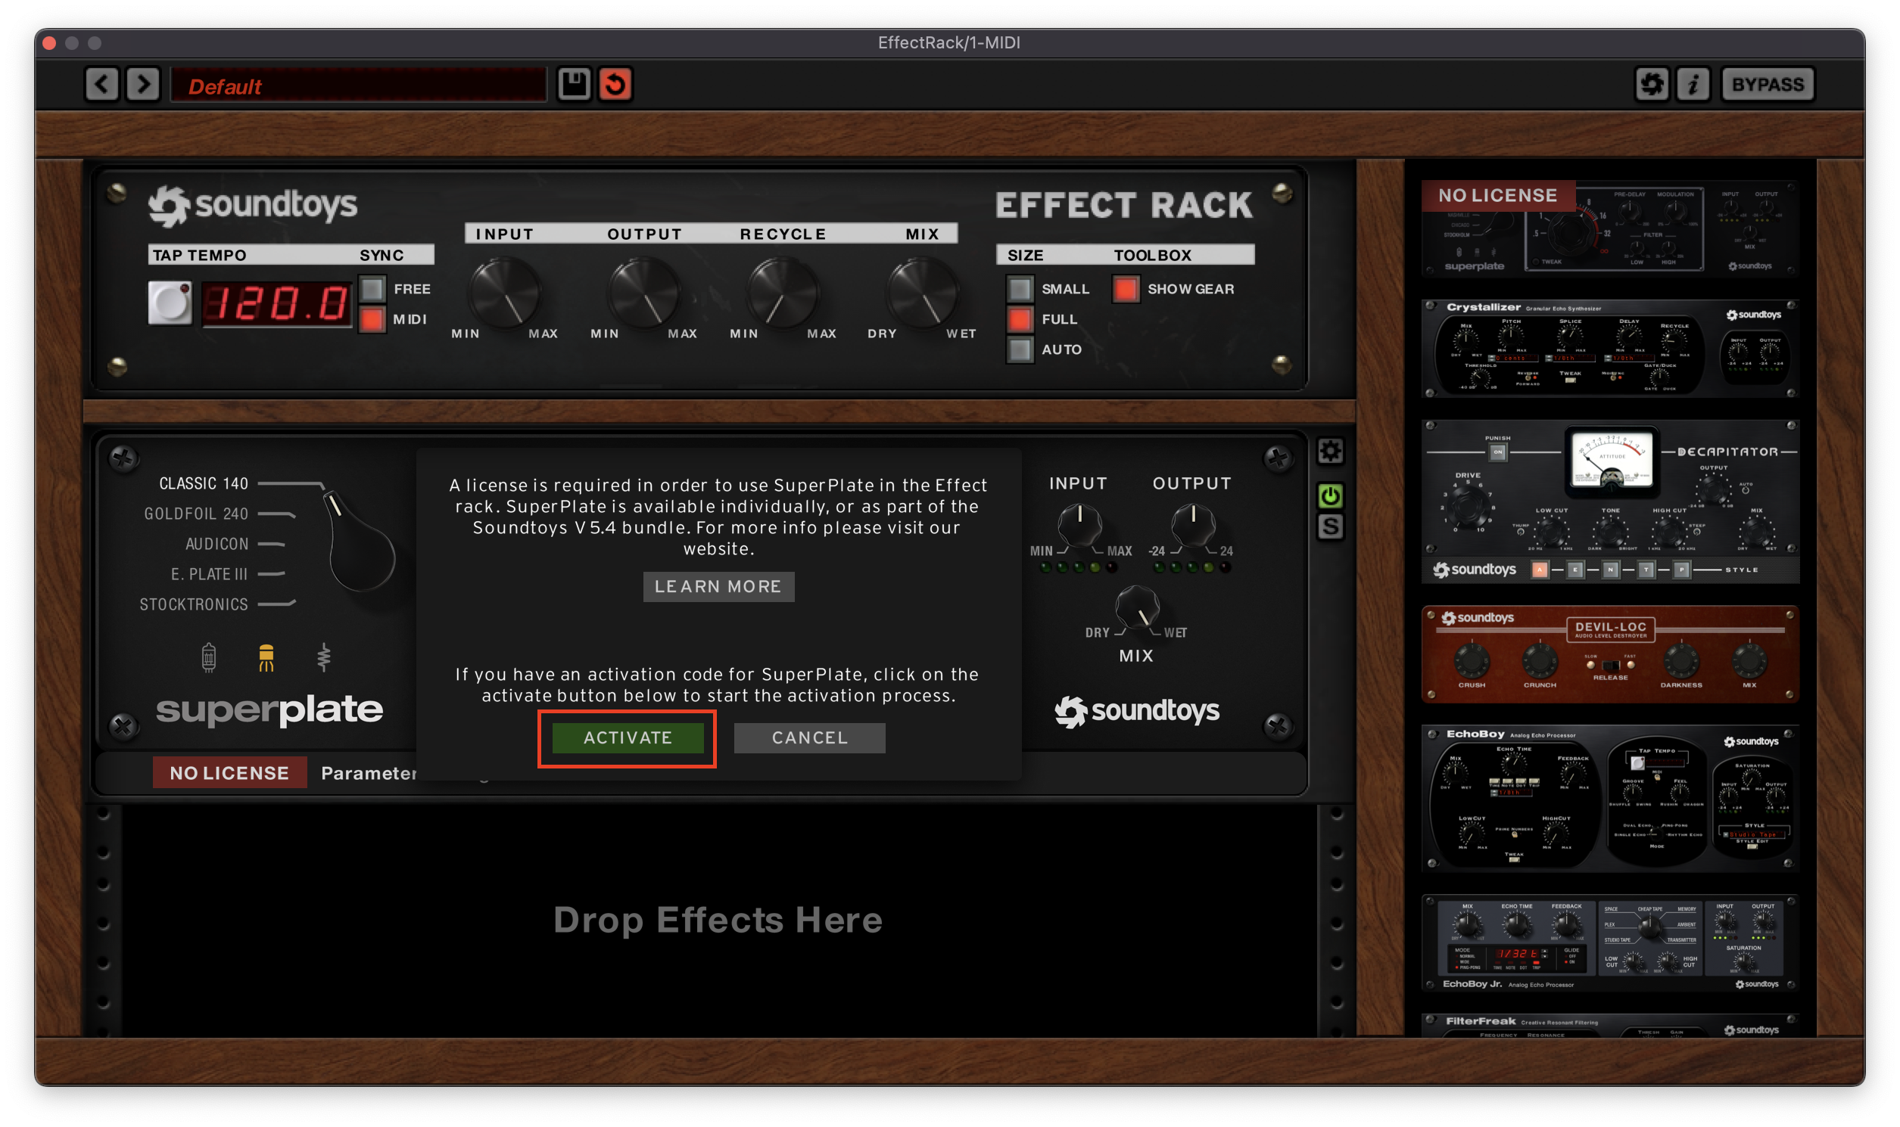The image size is (1900, 1127).
Task: Click SuperPlate INPUT knob
Action: coord(1080,524)
